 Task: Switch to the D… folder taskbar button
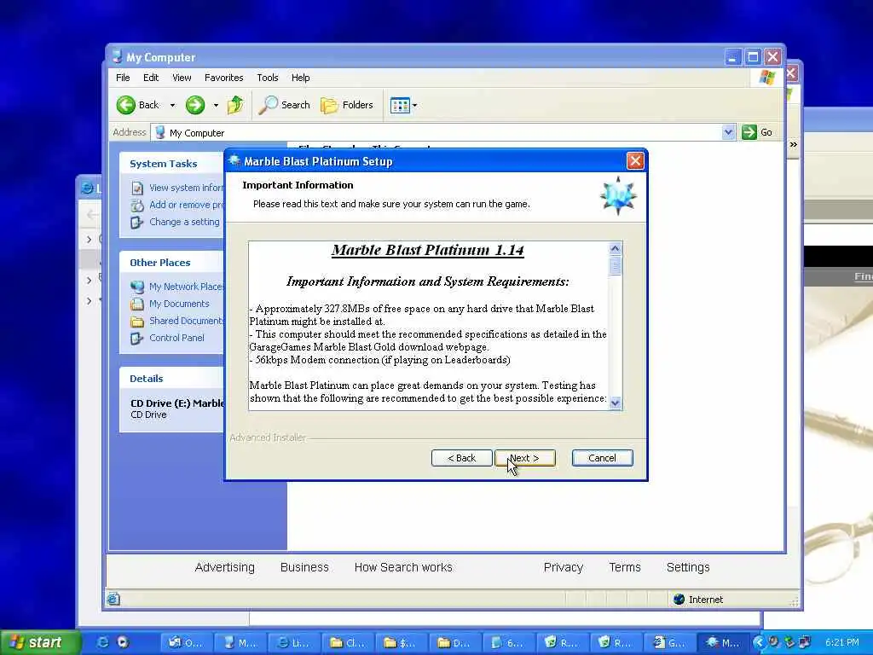pyautogui.click(x=455, y=642)
